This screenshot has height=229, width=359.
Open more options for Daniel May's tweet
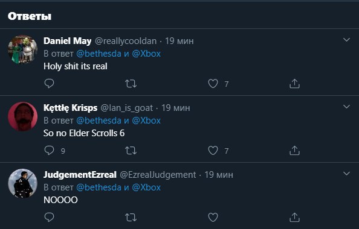coord(347,40)
